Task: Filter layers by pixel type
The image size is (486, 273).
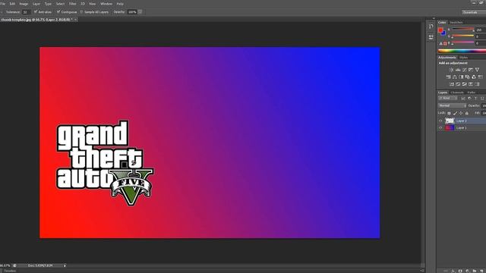Action: [x=463, y=99]
